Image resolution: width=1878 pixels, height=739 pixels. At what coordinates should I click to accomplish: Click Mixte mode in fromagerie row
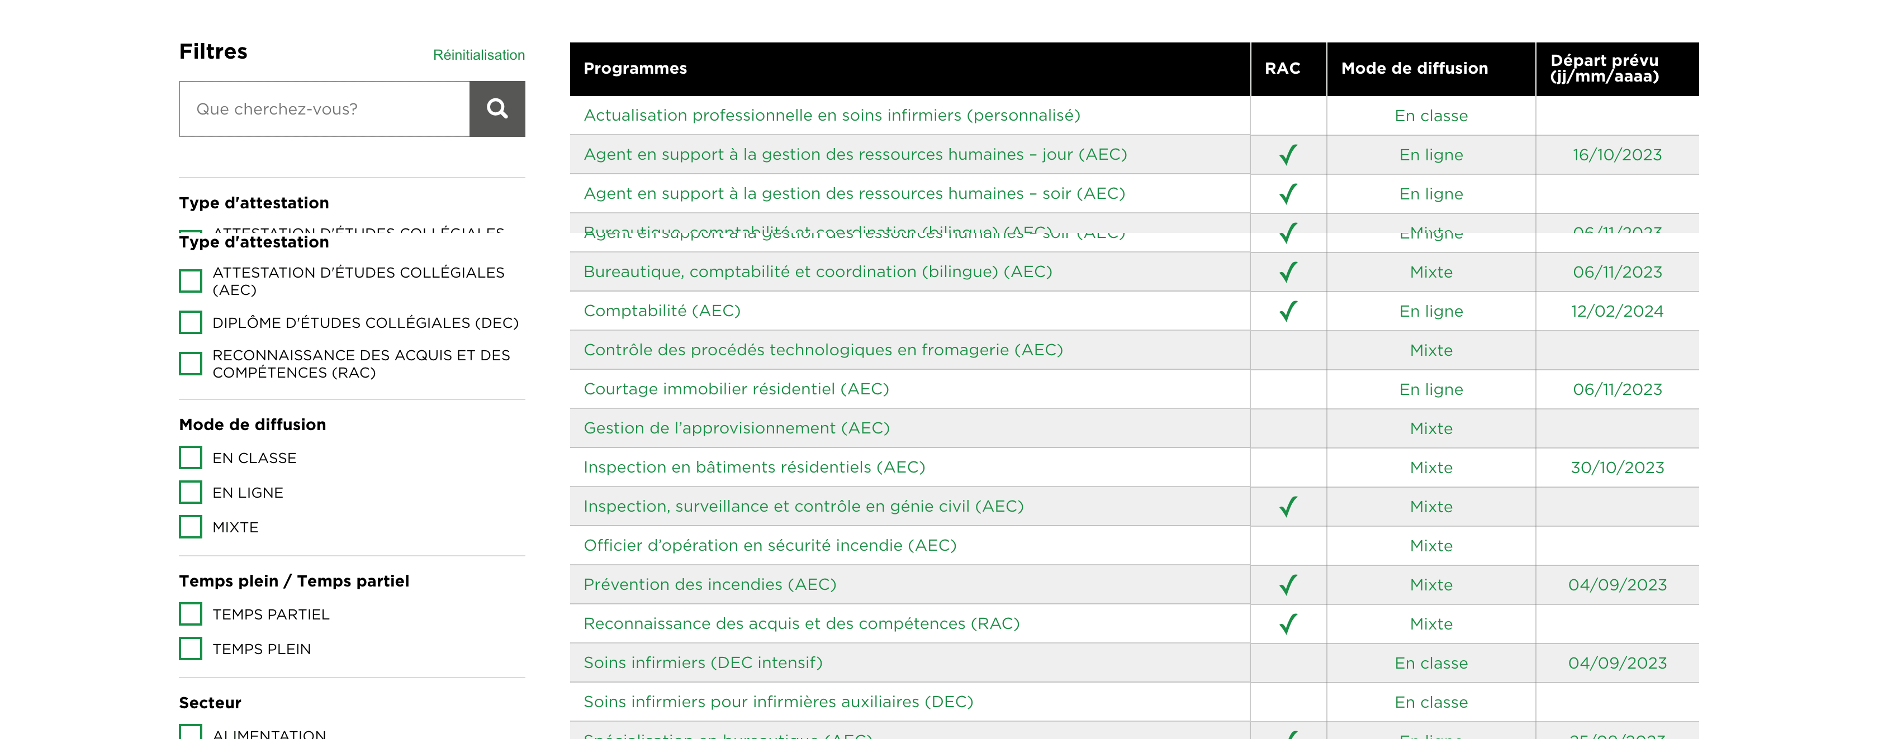click(1431, 351)
